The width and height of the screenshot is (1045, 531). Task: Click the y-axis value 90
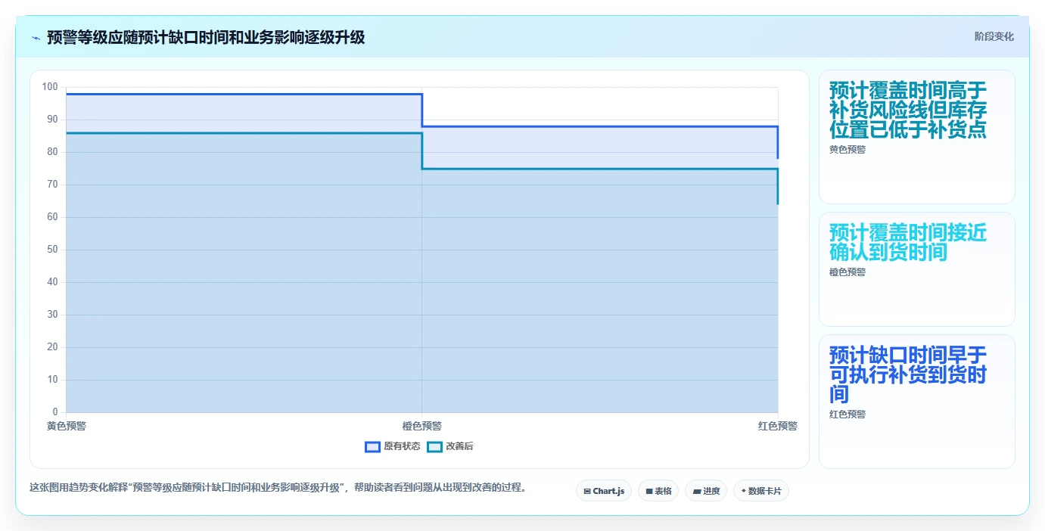(52, 120)
